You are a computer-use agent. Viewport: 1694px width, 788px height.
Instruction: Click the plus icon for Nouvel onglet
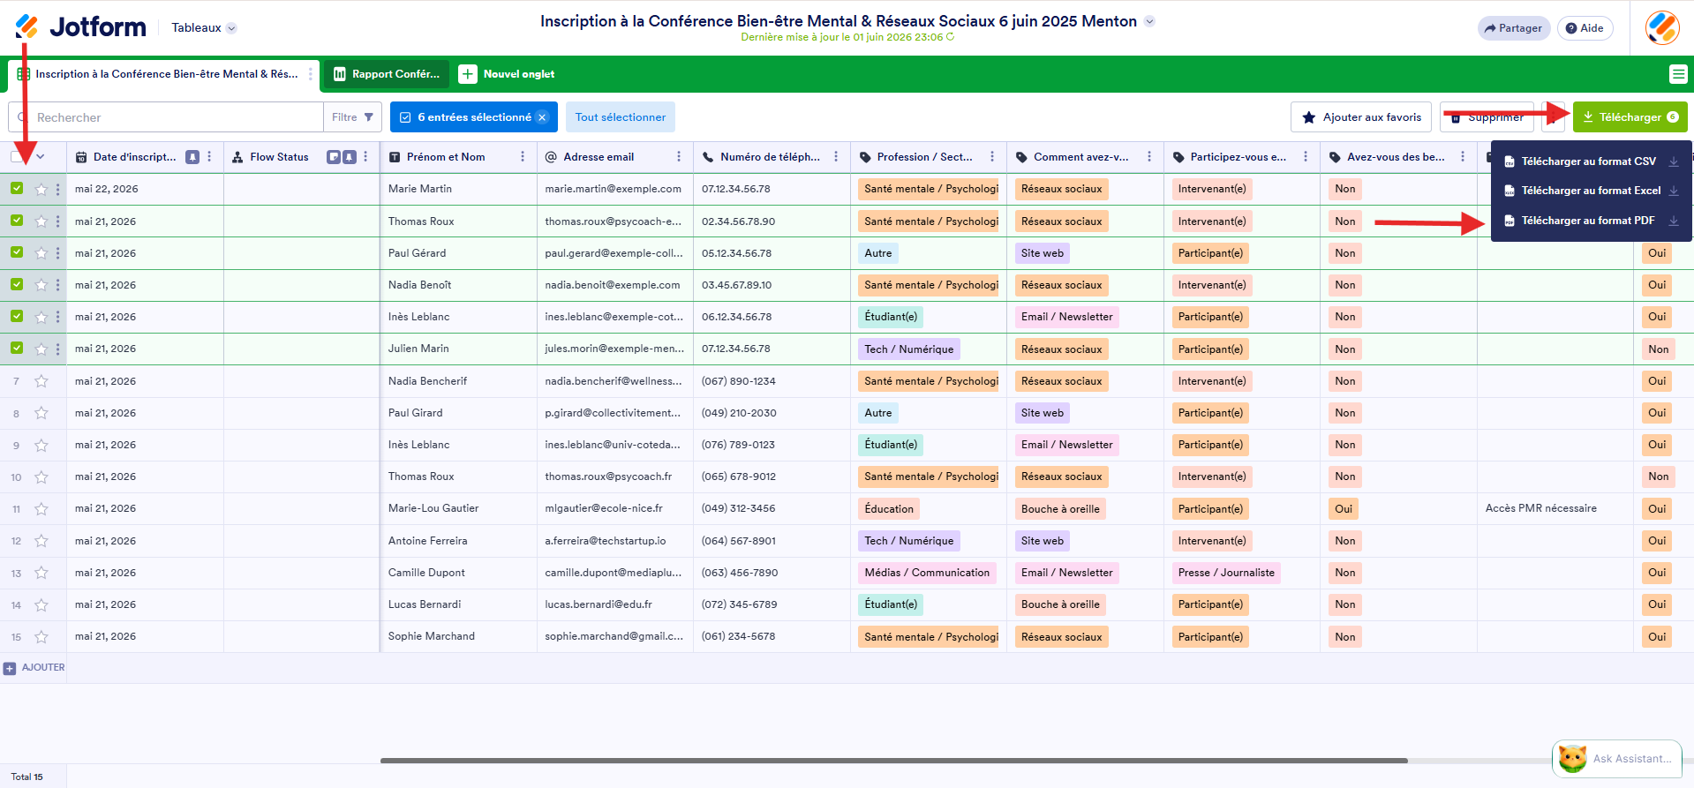pos(468,74)
